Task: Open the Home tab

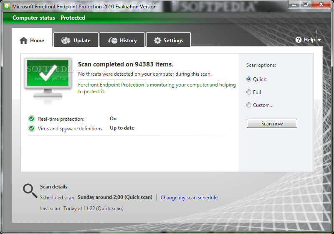Action: [x=32, y=38]
